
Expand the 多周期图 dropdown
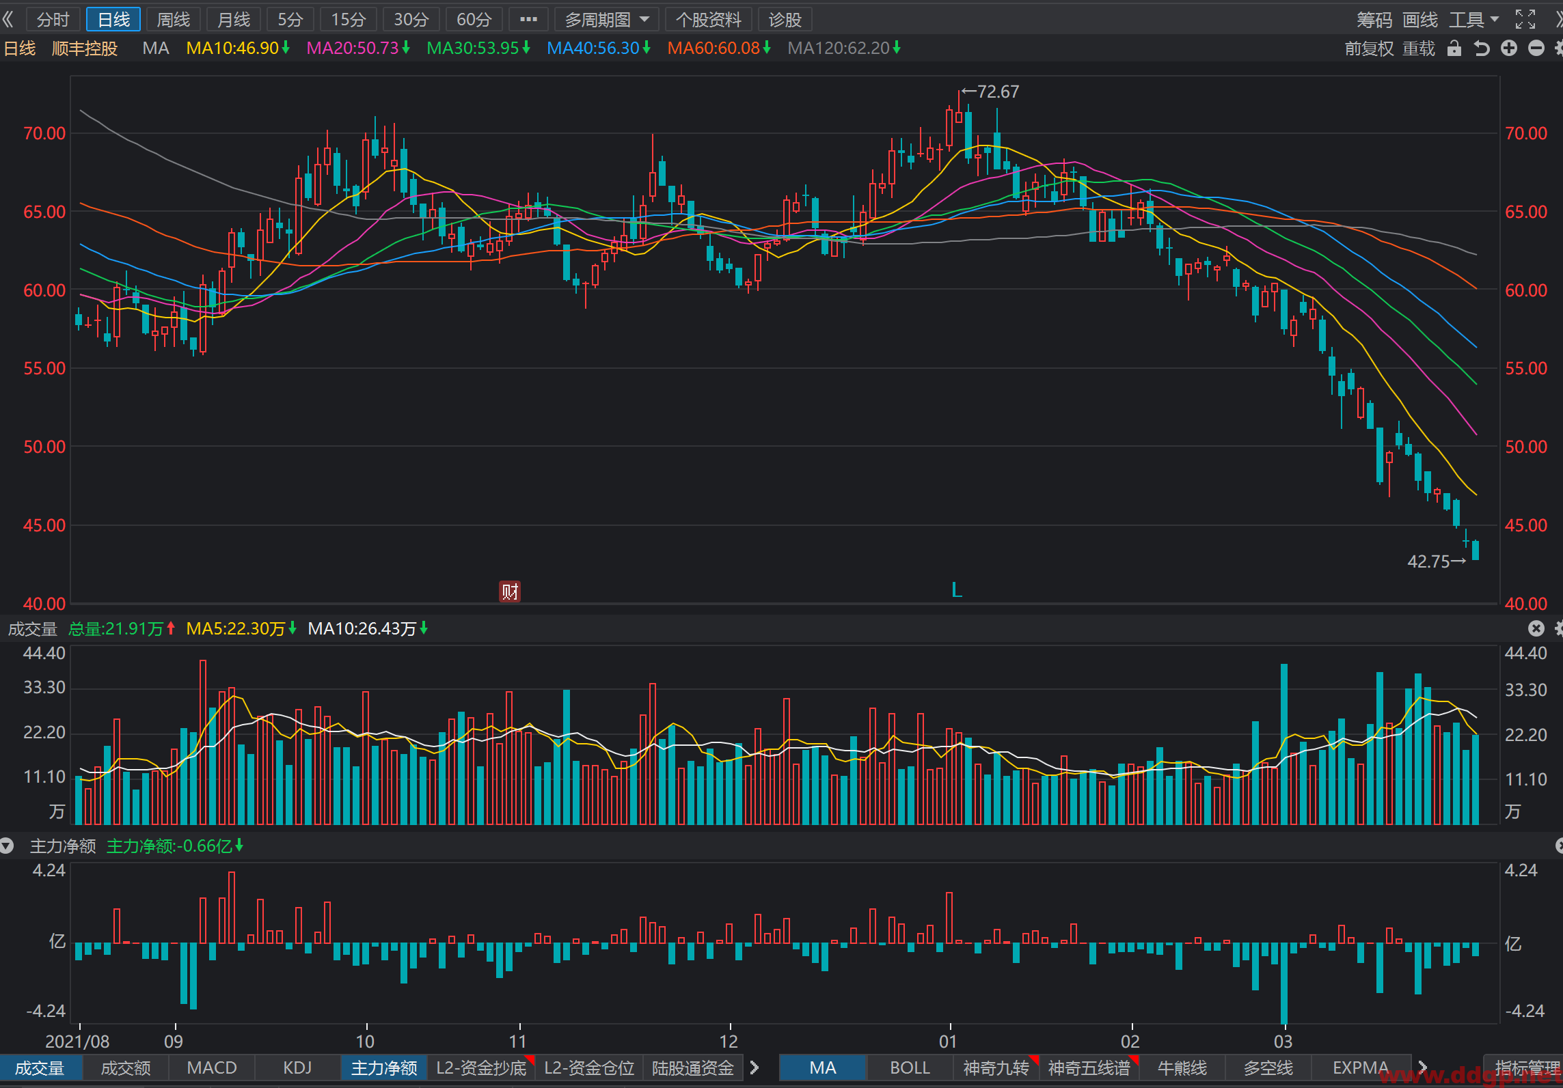click(x=607, y=19)
